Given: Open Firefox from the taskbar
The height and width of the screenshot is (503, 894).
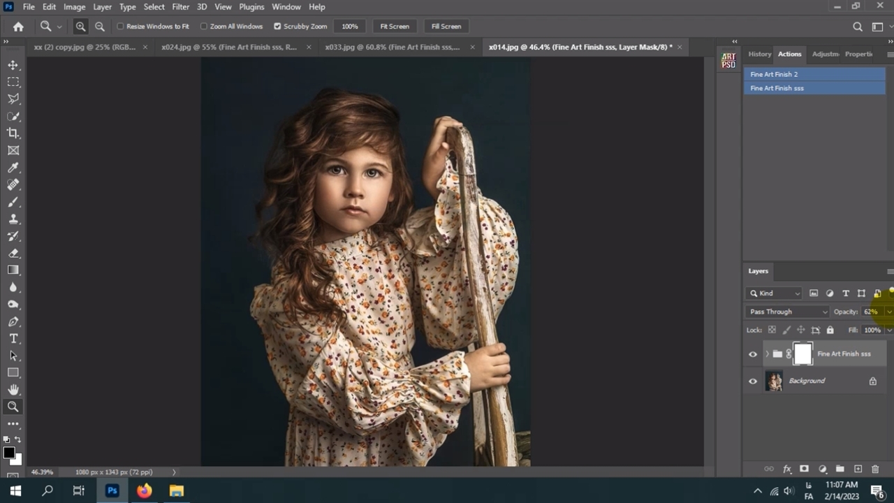Looking at the screenshot, I should [144, 491].
